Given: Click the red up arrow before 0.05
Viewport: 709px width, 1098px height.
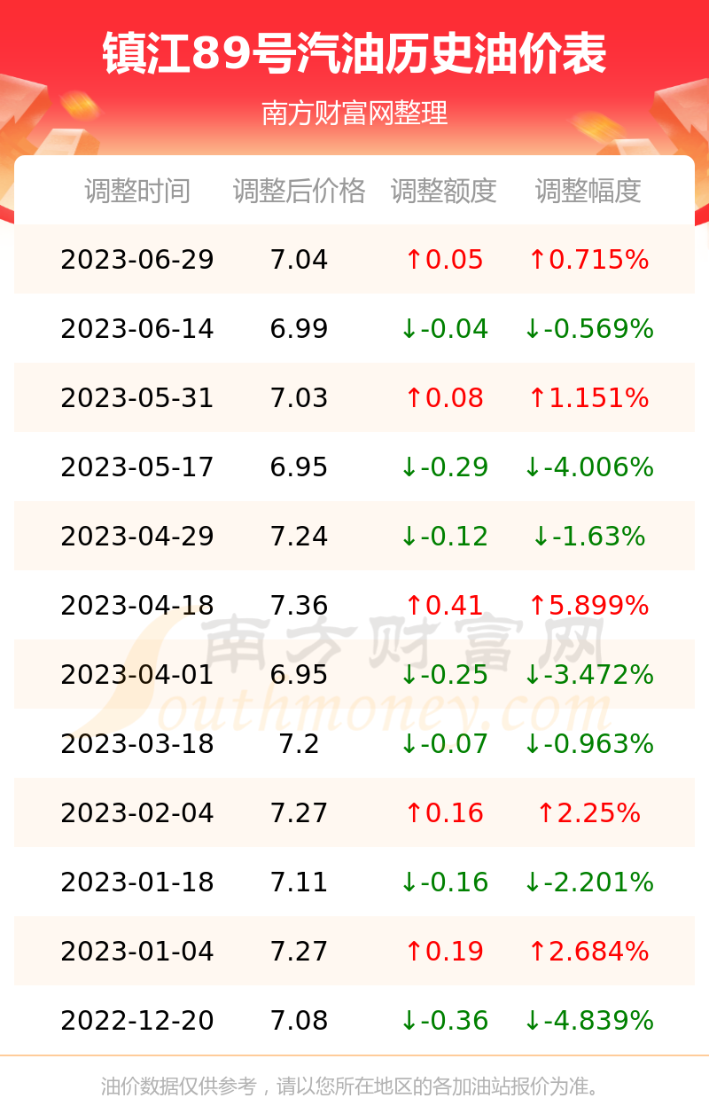Looking at the screenshot, I should coord(413,260).
